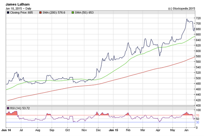Click the 'SMA (50): 653' legend label
Image resolution: width=204 pixels, height=136 pixels.
[84, 13]
